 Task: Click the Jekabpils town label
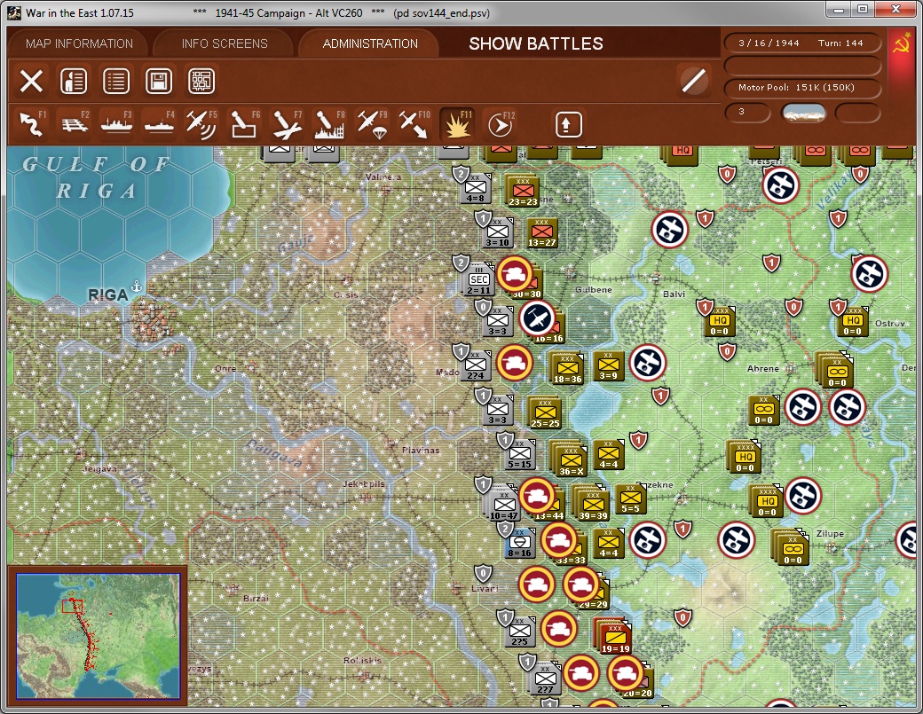pyautogui.click(x=363, y=484)
